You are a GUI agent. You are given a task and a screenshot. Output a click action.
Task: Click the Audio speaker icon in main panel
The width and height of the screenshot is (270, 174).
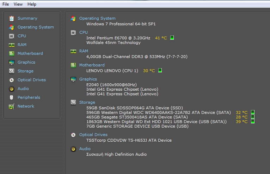73,149
